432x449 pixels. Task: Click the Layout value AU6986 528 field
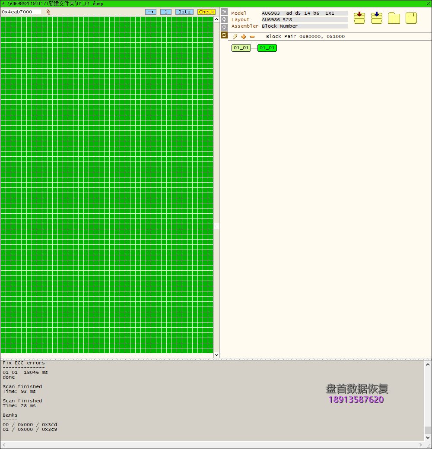305,20
